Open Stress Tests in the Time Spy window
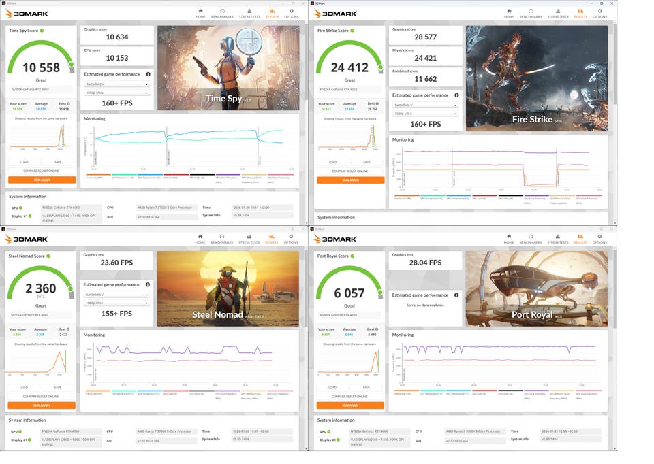This screenshot has width=654, height=464. (249, 14)
